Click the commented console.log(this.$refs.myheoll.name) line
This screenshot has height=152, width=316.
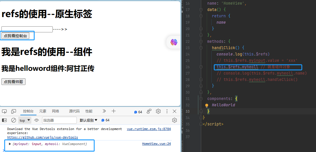tap(261, 73)
